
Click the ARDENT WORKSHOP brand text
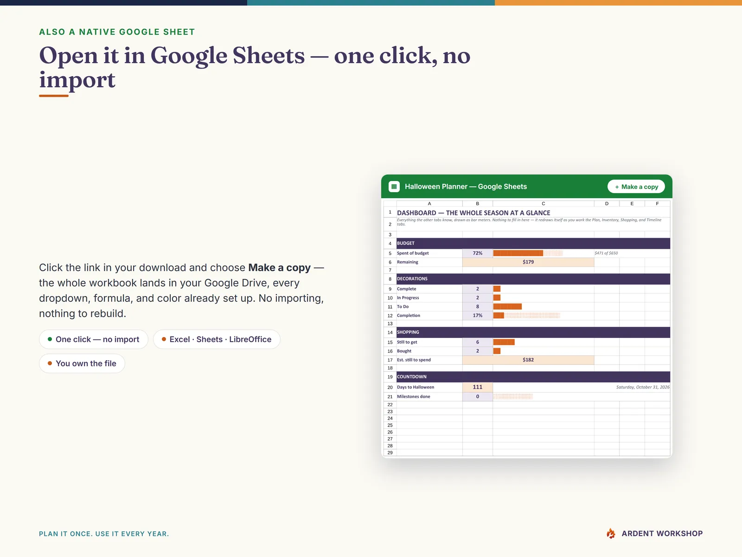pos(662,534)
